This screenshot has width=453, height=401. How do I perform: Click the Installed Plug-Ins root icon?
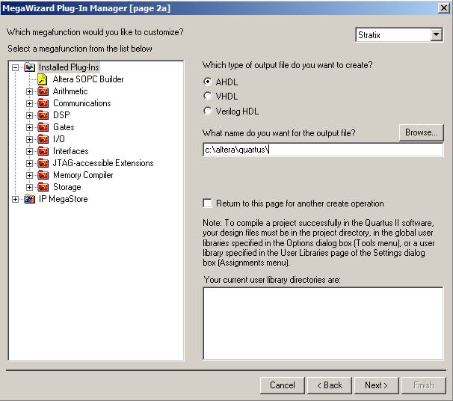click(x=29, y=67)
